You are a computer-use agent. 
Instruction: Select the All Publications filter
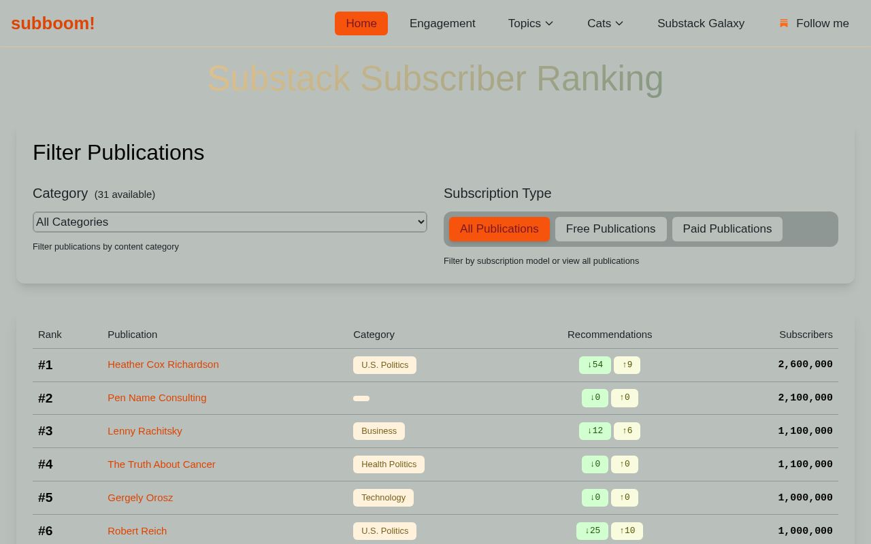[x=499, y=229]
